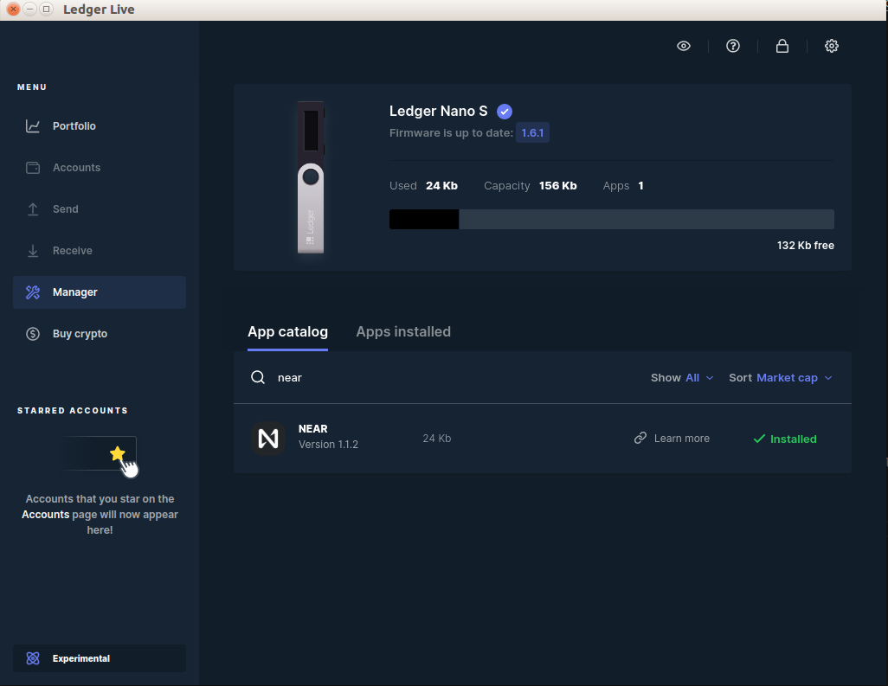Screen dimensions: 888x686
Task: Click the Ledger Nano S title
Action: point(438,111)
